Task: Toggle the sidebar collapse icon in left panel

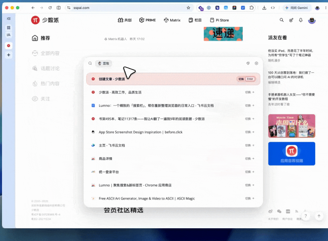Action: coord(9,19)
